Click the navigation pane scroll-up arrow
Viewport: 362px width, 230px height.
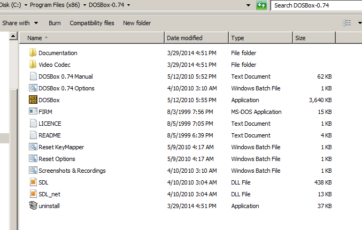[x=13, y=36]
